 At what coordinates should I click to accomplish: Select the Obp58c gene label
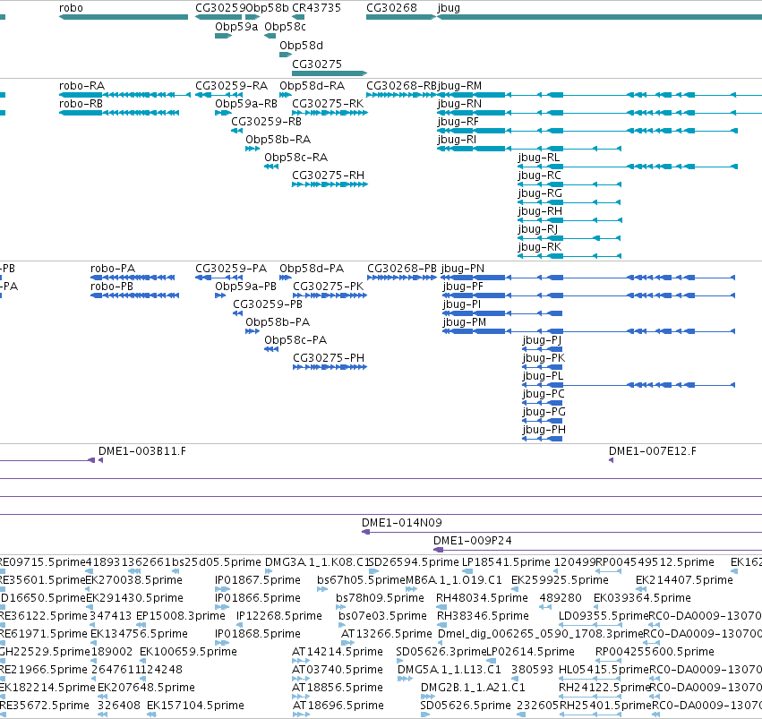click(x=286, y=27)
